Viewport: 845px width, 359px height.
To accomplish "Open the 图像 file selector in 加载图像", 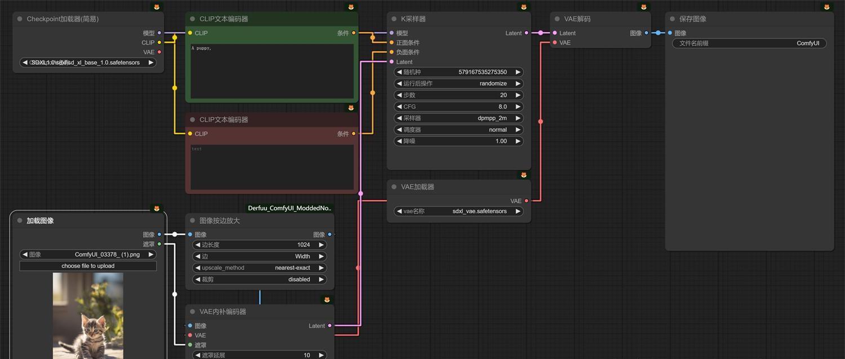I will point(88,254).
